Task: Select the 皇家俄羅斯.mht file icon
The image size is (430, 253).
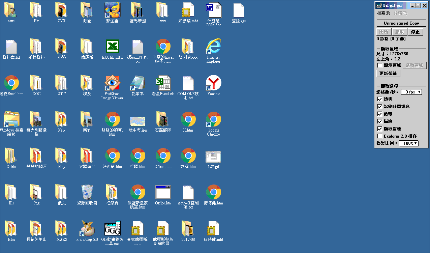Action: click(x=137, y=229)
